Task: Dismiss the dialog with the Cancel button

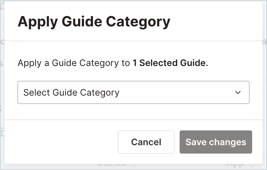Action: coord(146,142)
